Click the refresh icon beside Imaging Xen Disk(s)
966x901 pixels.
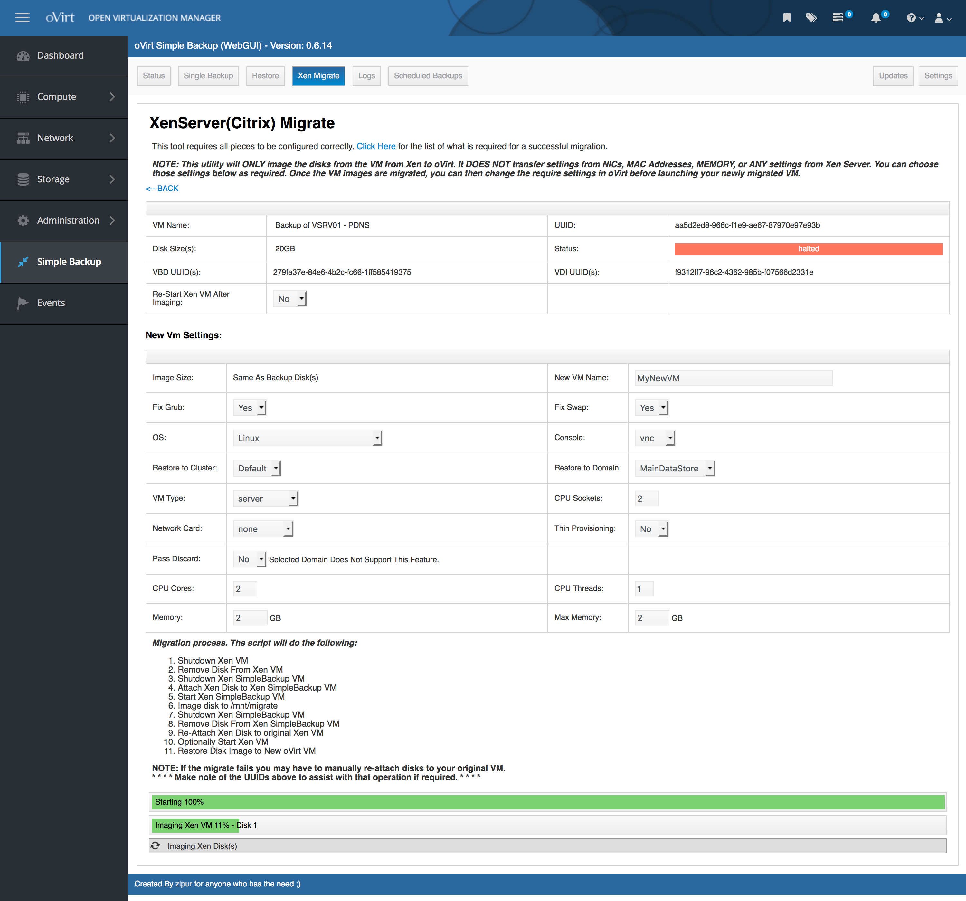(156, 846)
